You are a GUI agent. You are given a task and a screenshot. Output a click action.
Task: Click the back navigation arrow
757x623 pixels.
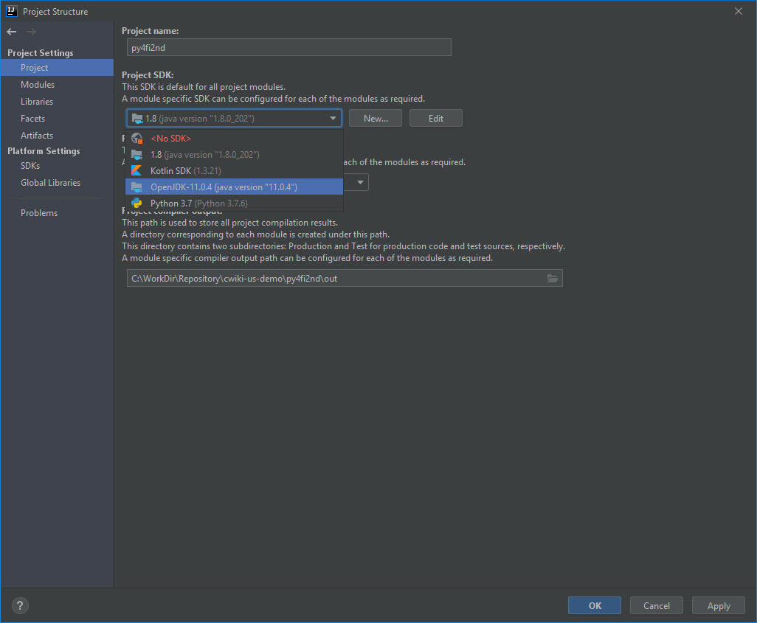coord(12,32)
